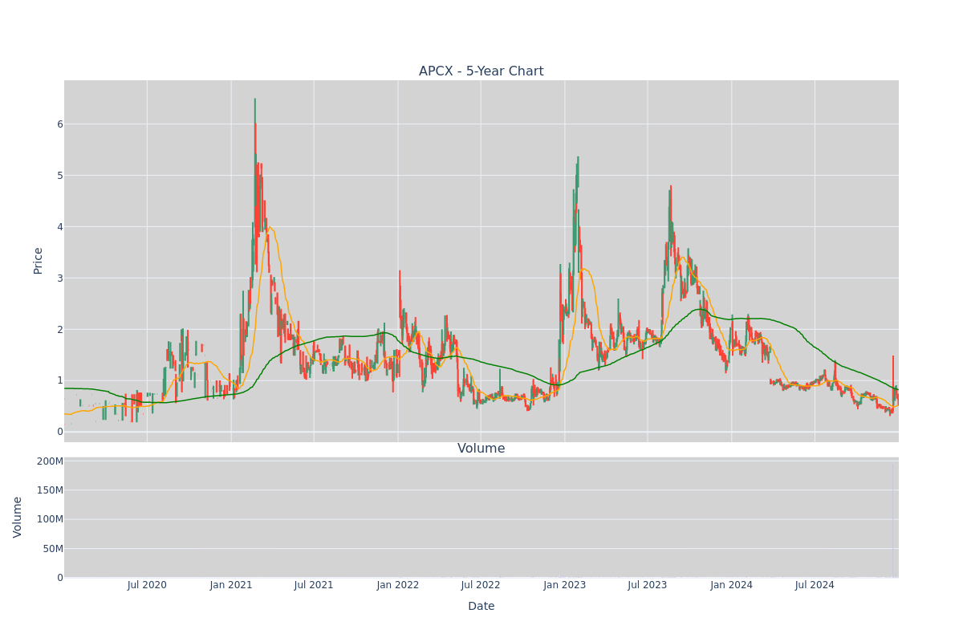Click the 150M volume tick label
963x642 pixels.
point(50,490)
